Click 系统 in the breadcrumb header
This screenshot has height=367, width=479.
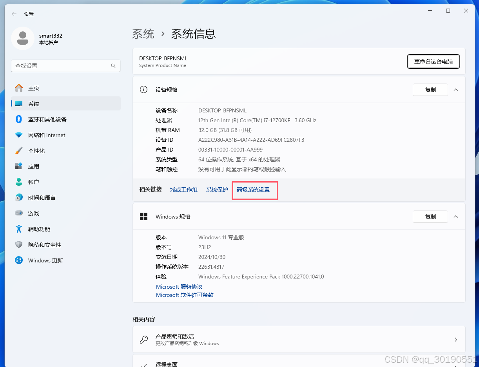point(143,34)
